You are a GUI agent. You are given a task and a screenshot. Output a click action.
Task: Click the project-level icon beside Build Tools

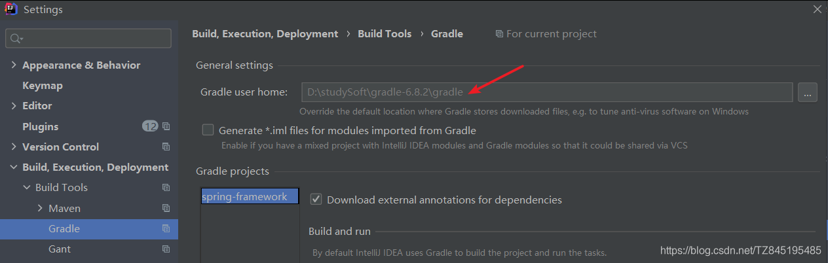click(166, 188)
